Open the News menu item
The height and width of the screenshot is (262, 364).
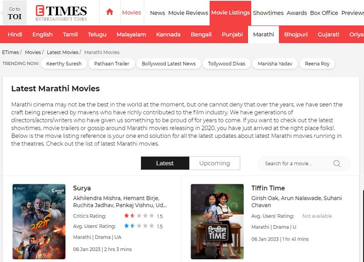[x=157, y=13]
